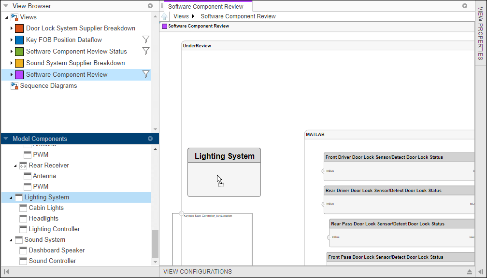Click the filter icon beside Software Component Review

point(146,74)
